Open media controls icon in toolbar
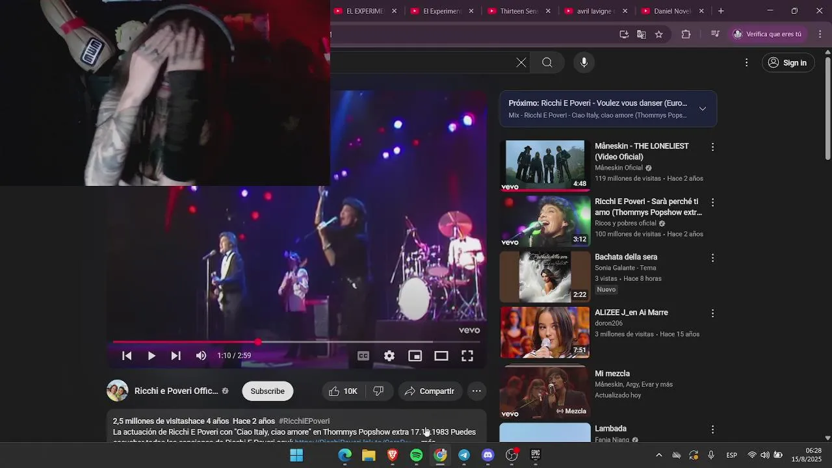 tap(715, 34)
